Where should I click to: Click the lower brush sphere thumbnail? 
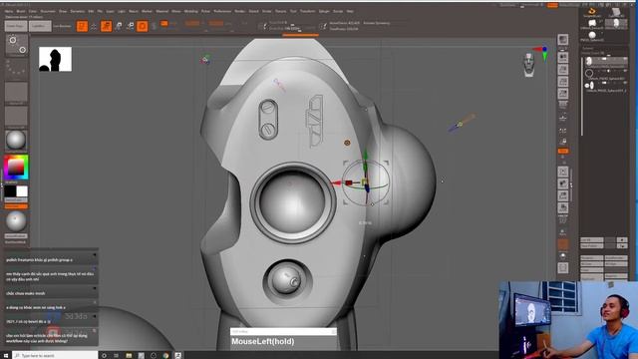(x=16, y=221)
